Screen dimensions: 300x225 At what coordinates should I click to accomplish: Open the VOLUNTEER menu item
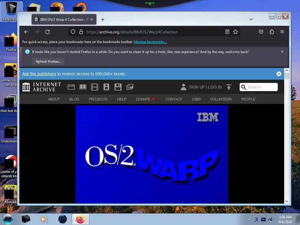[221, 99]
